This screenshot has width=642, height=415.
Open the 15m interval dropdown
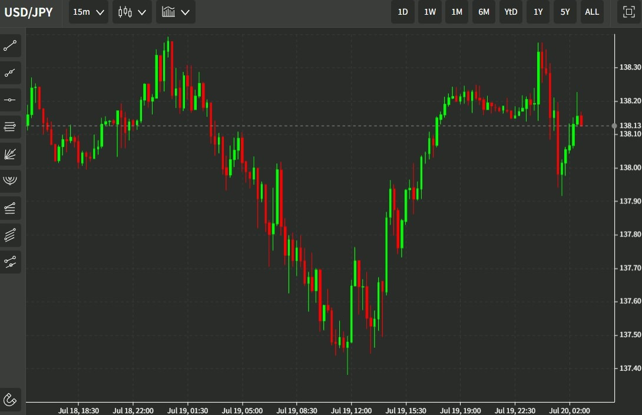[88, 12]
